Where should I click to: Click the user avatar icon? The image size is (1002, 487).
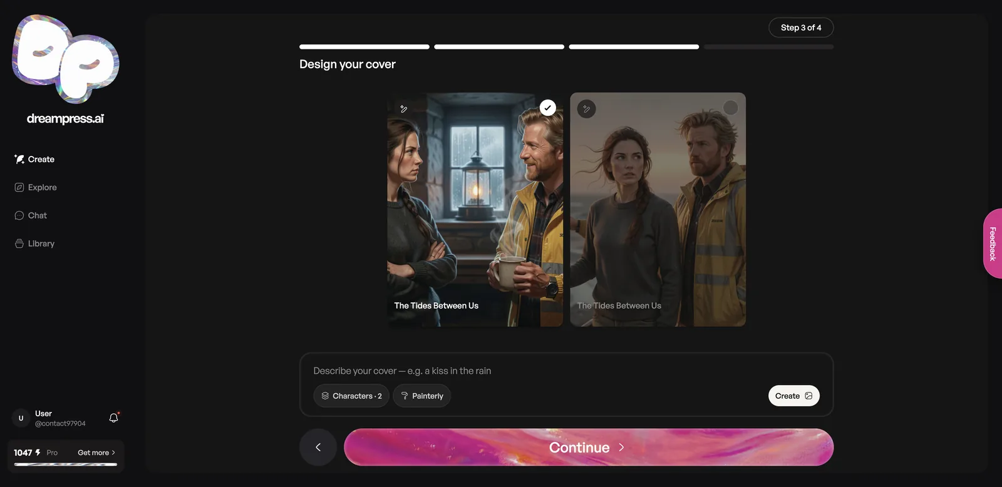[21, 418]
